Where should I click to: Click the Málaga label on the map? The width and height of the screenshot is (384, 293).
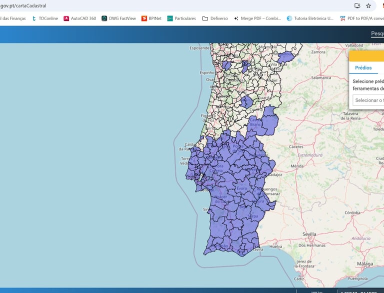[365, 264]
